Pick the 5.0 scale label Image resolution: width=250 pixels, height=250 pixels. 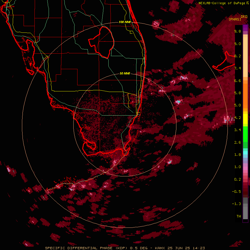coord(237,105)
